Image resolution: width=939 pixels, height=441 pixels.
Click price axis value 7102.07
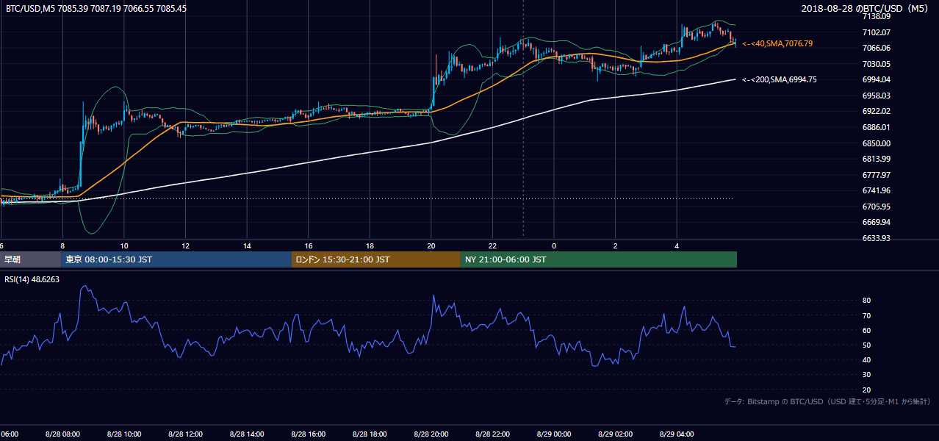click(x=877, y=32)
